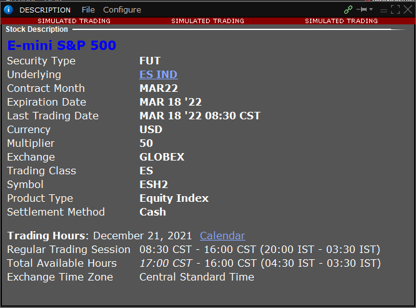Click the Currency value USD

pos(151,129)
